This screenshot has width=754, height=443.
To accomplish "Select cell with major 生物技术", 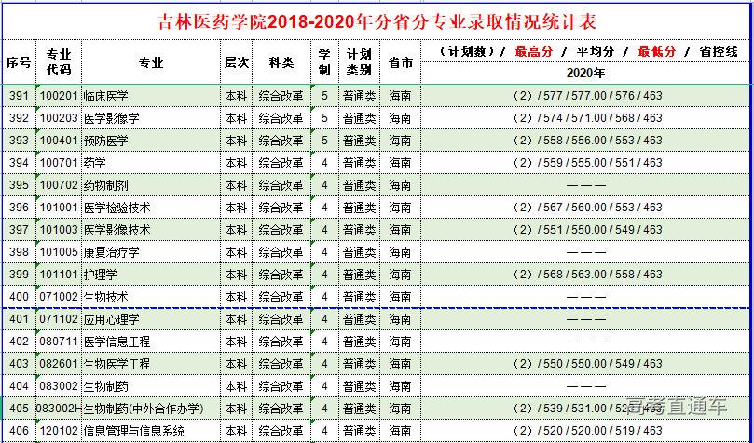I will click(151, 297).
